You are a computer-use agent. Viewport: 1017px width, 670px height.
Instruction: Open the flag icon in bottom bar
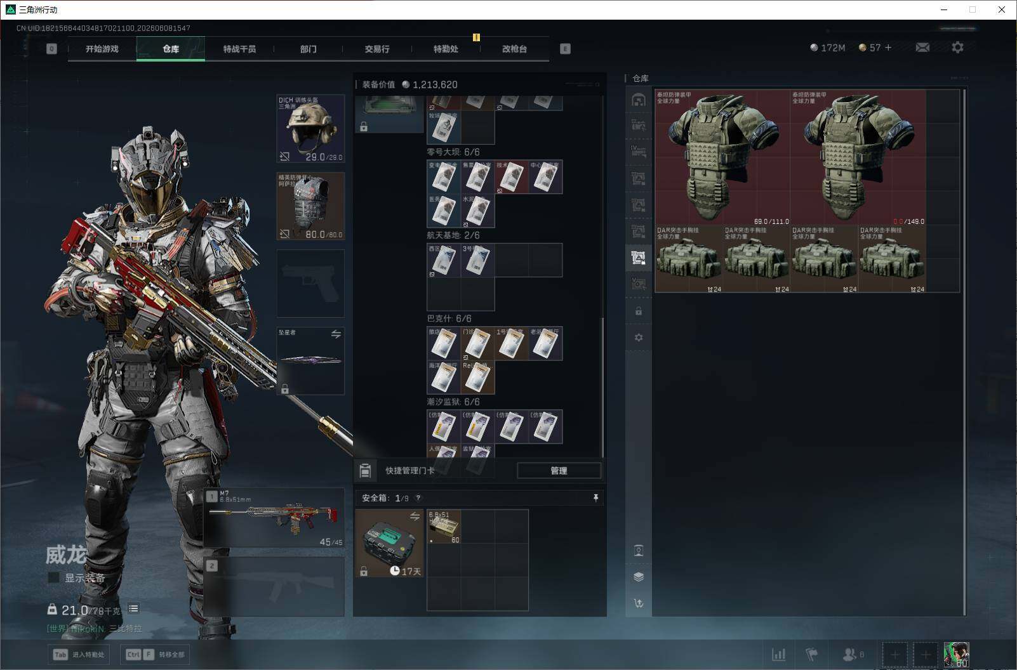pos(811,654)
